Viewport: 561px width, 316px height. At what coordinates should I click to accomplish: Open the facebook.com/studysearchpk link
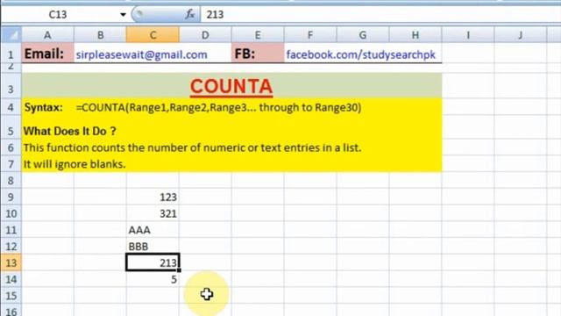coord(360,54)
